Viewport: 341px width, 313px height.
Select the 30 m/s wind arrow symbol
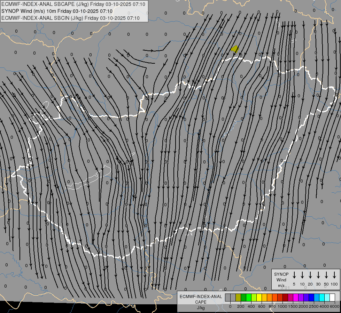click(x=318, y=275)
